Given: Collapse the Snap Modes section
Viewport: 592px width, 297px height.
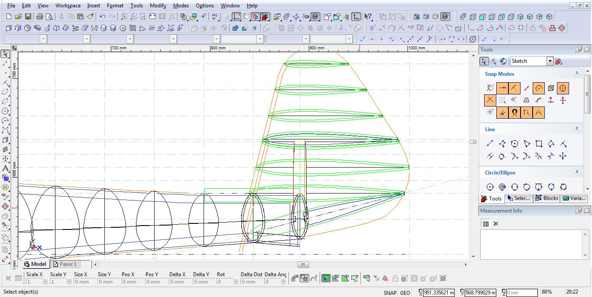Looking at the screenshot, I should pos(577,73).
